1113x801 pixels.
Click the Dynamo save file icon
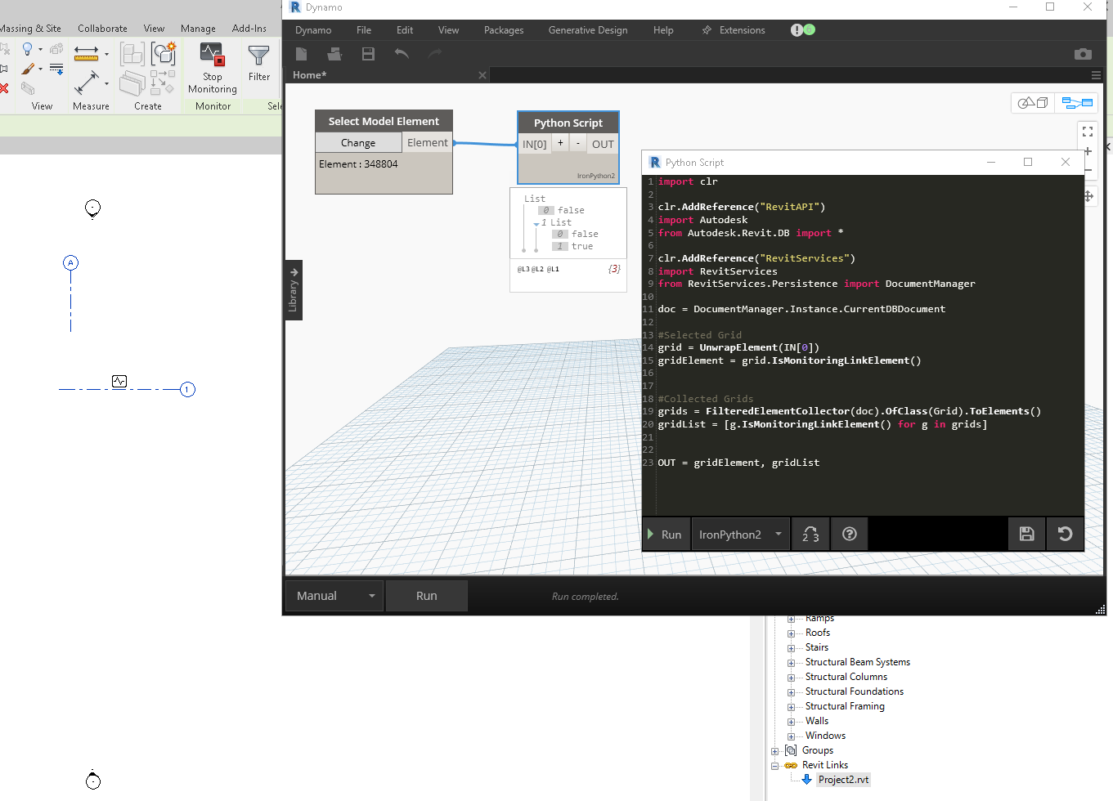[368, 54]
